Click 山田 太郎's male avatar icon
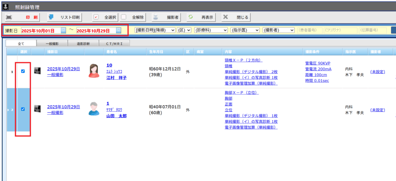 coord(94,109)
